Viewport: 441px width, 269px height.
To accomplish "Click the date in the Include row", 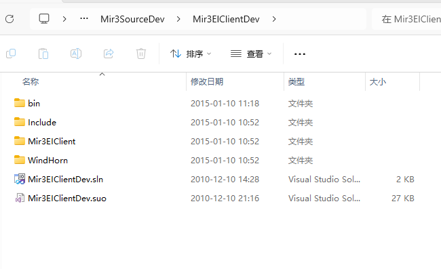I will [225, 123].
